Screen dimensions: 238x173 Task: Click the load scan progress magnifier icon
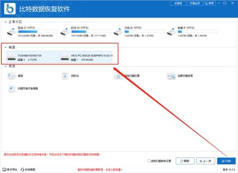[171, 76]
